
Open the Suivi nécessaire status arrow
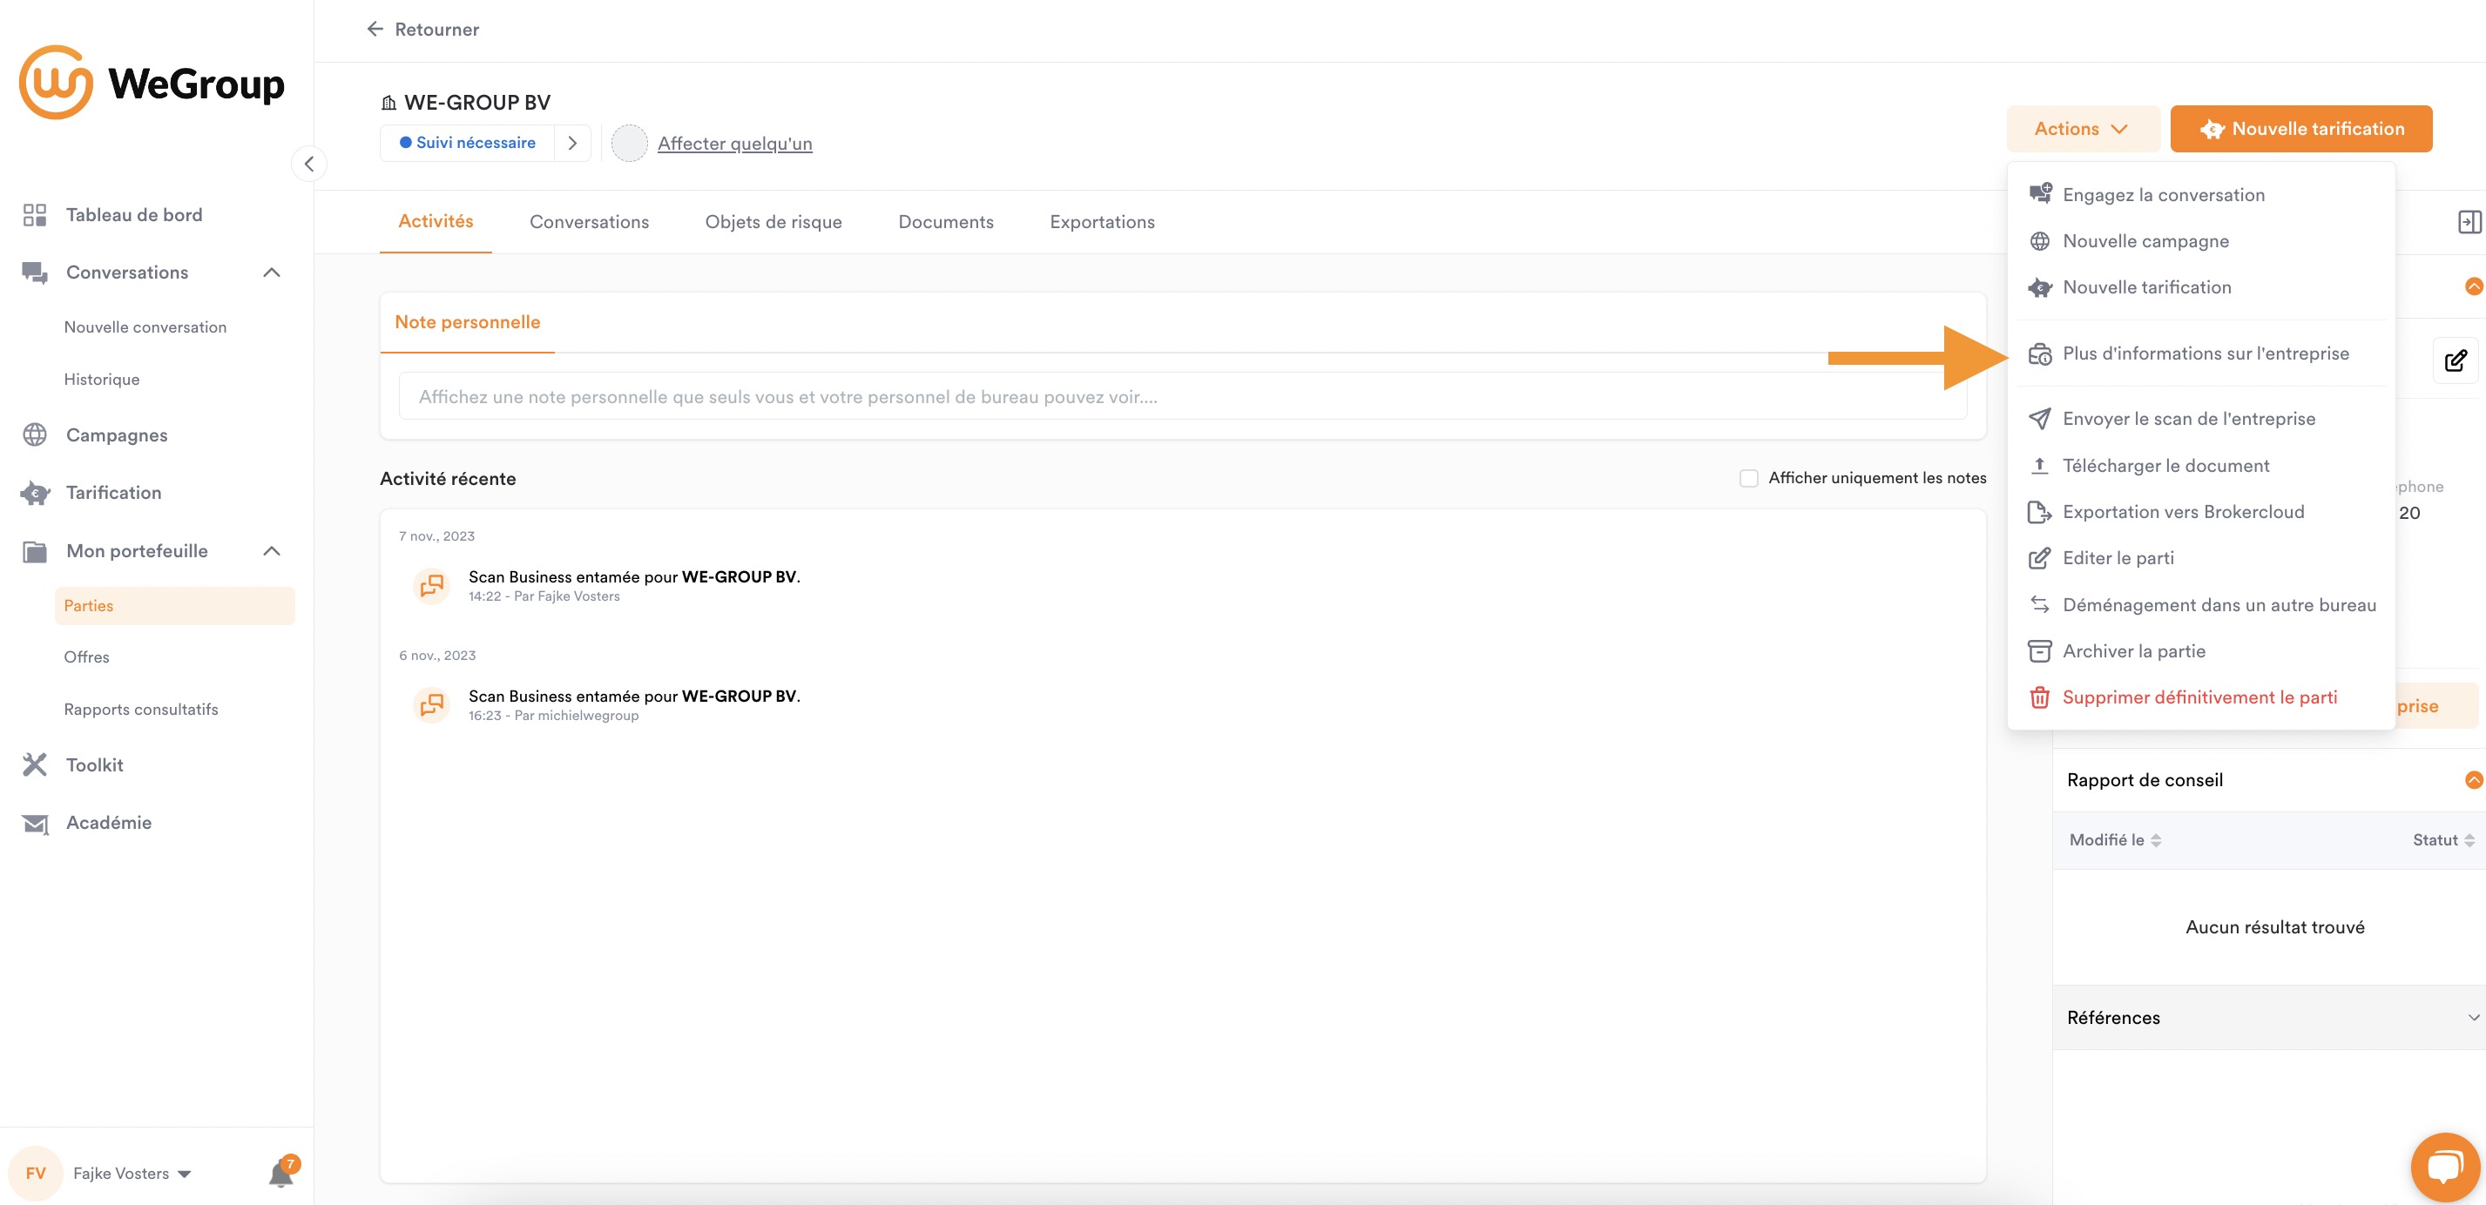pos(572,143)
